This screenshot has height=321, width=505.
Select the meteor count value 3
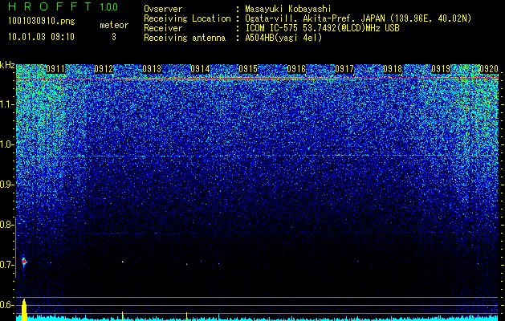(114, 37)
